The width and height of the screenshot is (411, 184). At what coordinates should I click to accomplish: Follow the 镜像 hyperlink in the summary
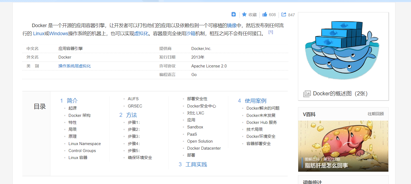point(232,26)
